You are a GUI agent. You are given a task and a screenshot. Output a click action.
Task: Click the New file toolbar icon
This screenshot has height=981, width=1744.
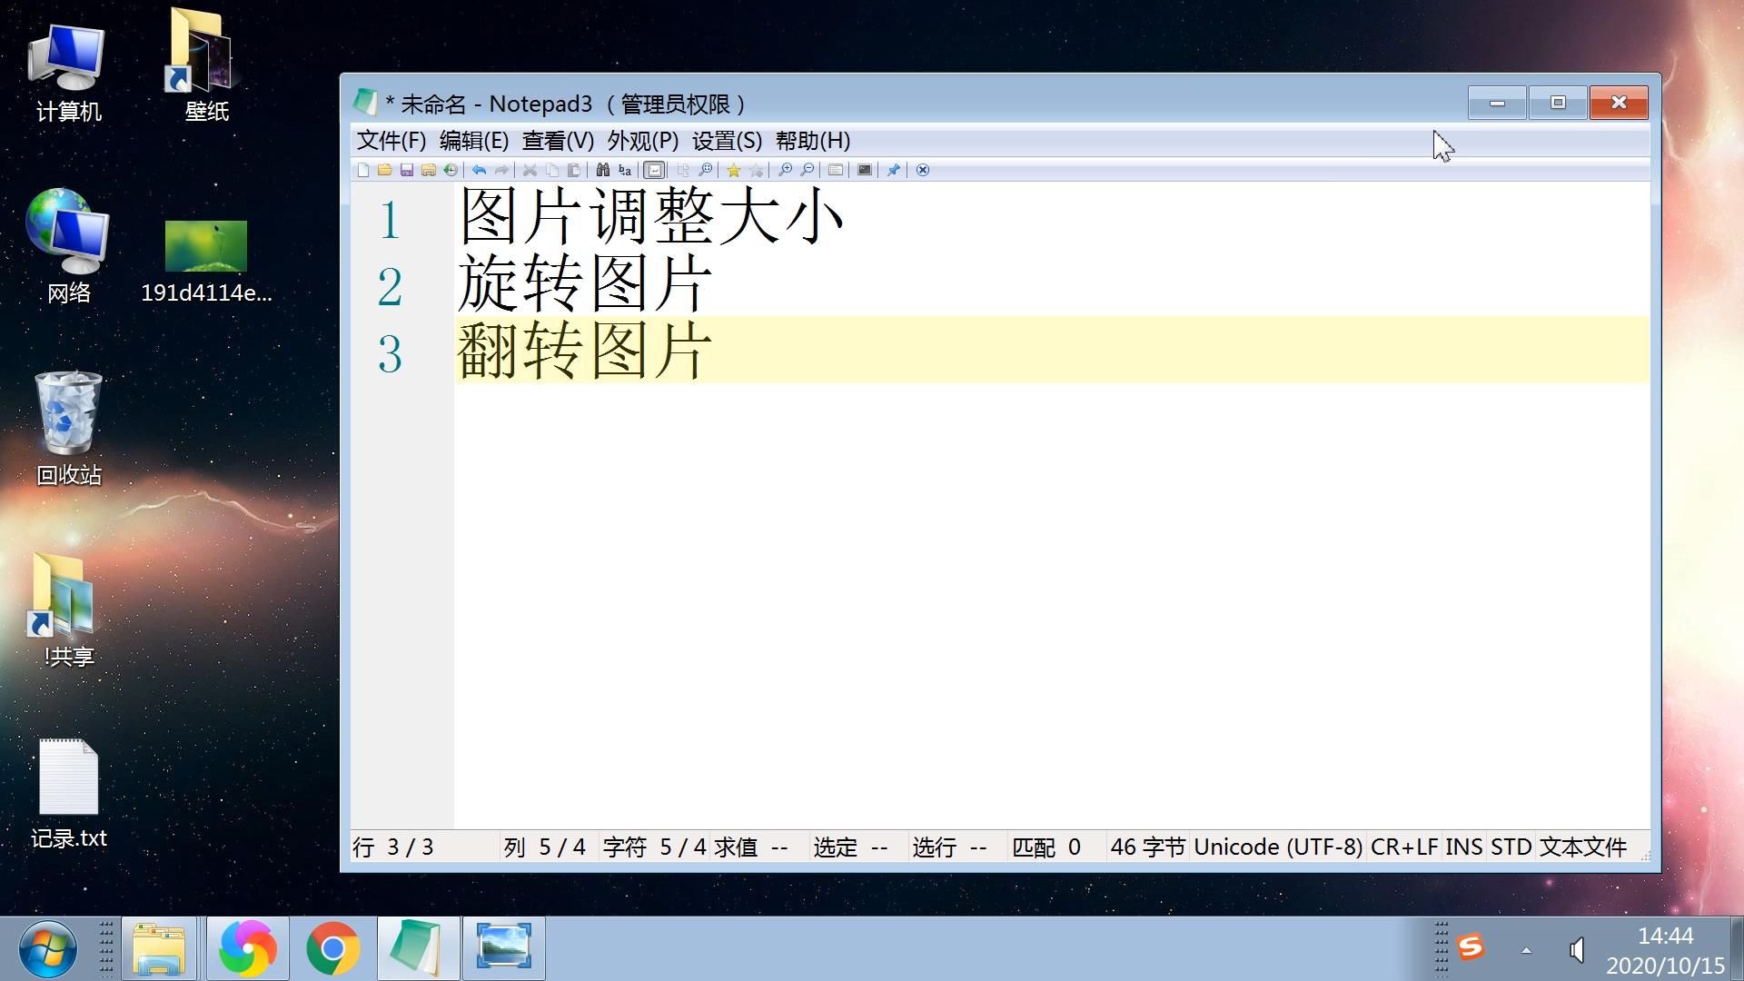pyautogui.click(x=363, y=170)
